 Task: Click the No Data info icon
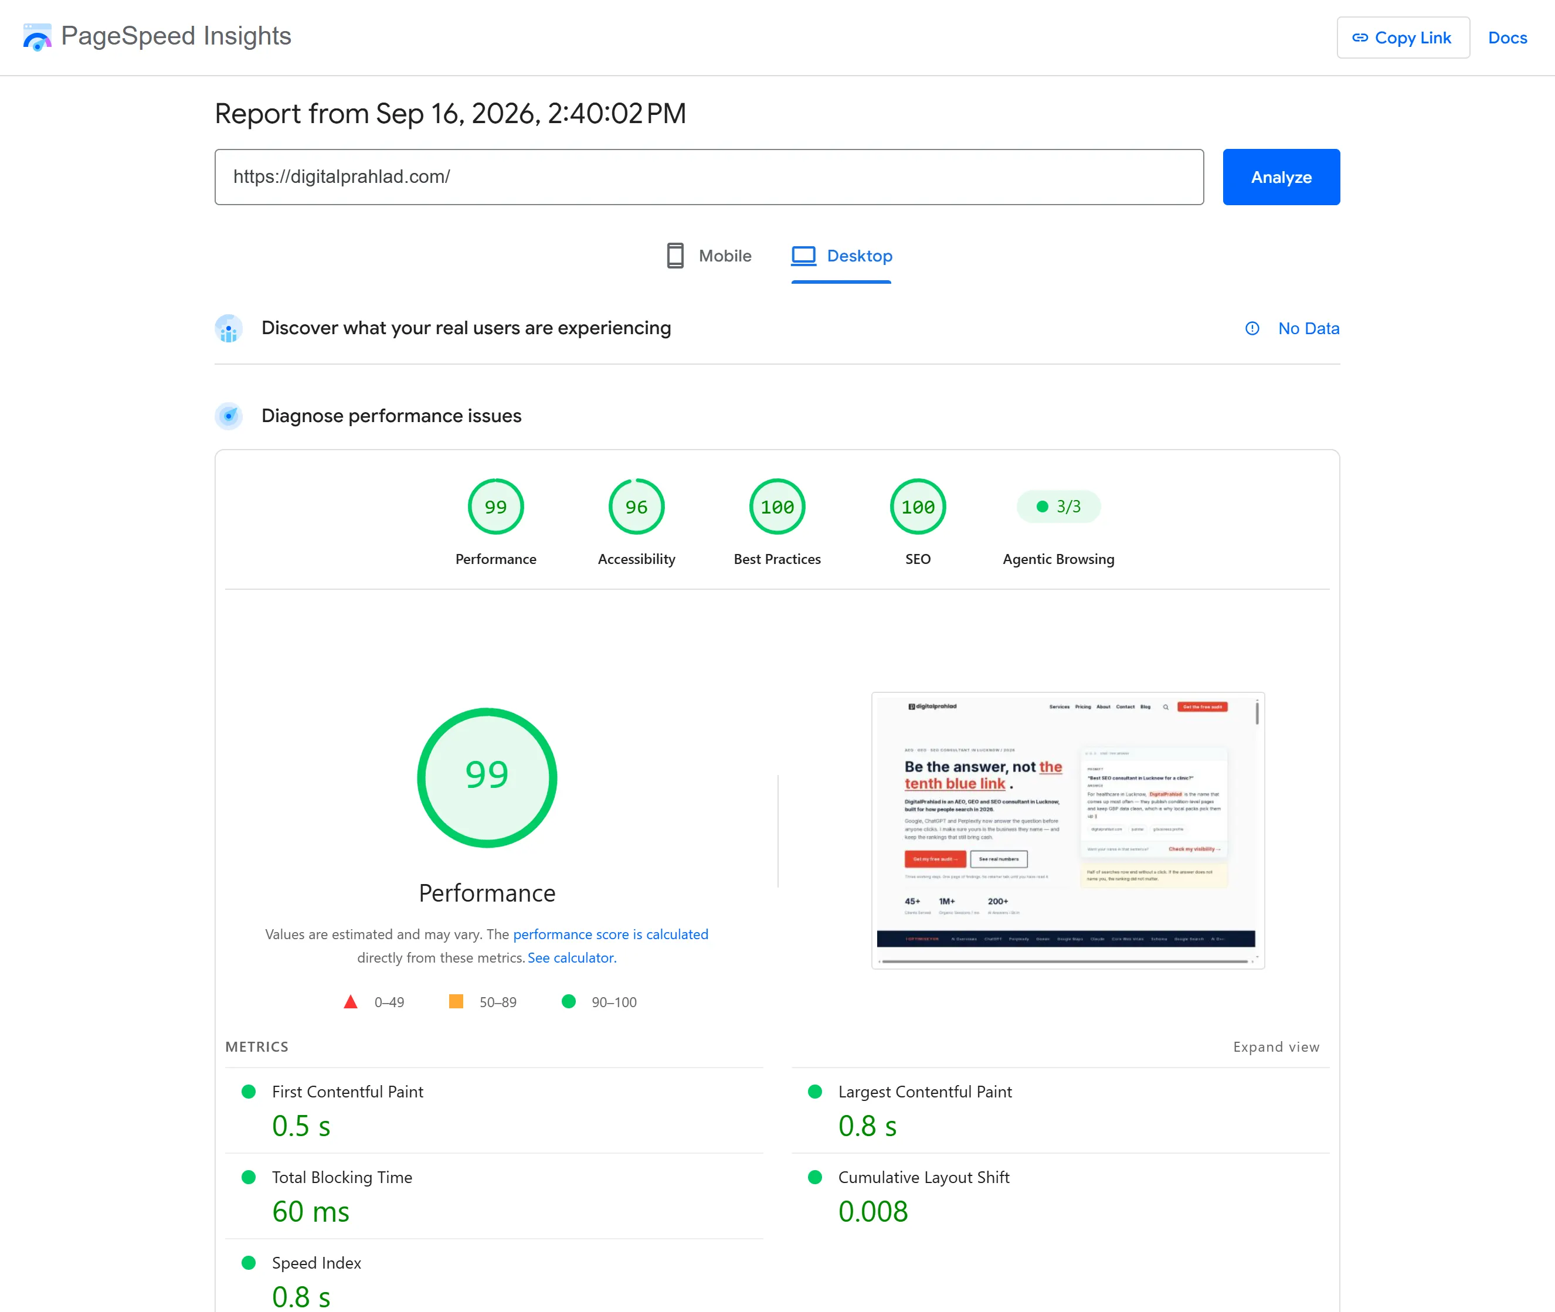tap(1252, 329)
